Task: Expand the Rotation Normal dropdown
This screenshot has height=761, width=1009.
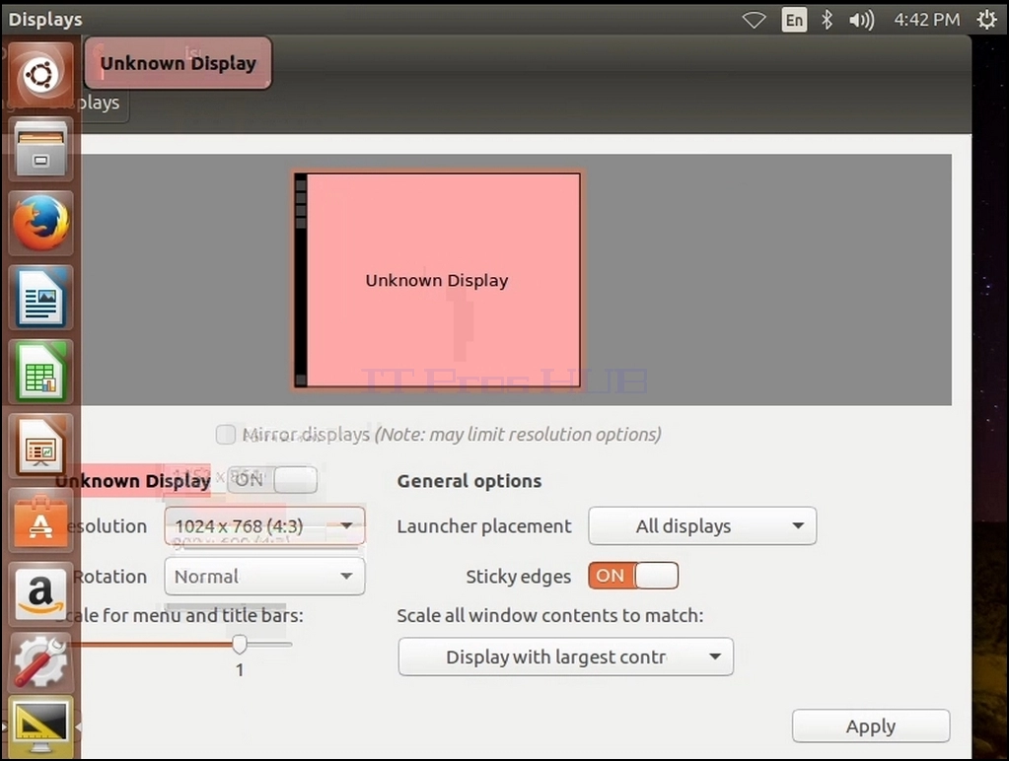Action: click(x=264, y=576)
